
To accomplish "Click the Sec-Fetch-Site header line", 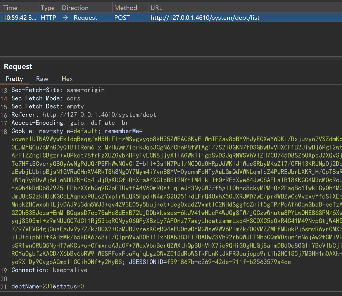I will point(58,90).
